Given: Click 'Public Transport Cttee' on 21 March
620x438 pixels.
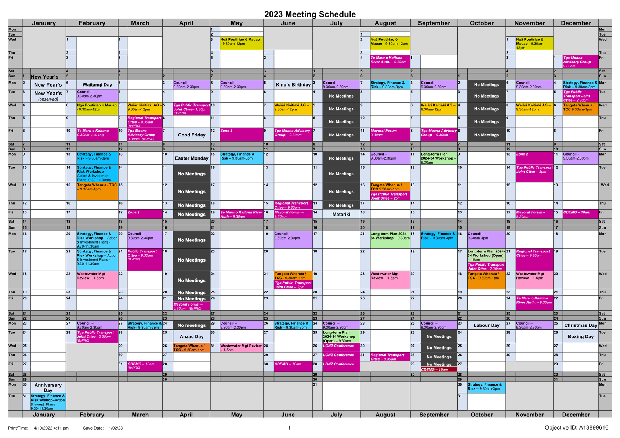Looking at the screenshot, I should 145,260.
